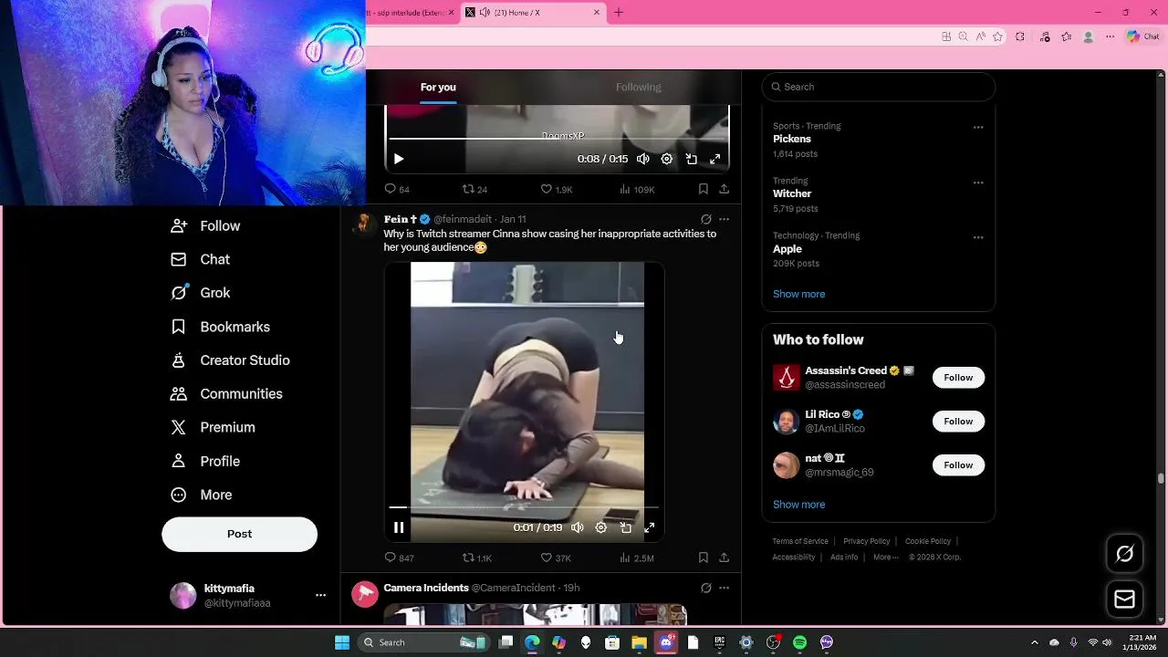Image resolution: width=1168 pixels, height=657 pixels.
Task: Toggle picture-in-picture on top video
Action: coord(692,159)
